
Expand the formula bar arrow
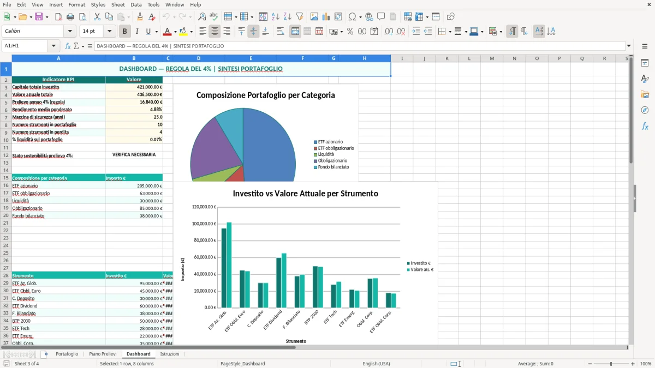629,46
